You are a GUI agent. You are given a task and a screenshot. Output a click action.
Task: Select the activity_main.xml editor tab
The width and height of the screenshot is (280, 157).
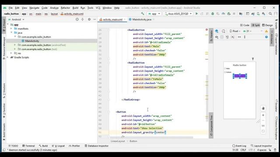click(112, 19)
